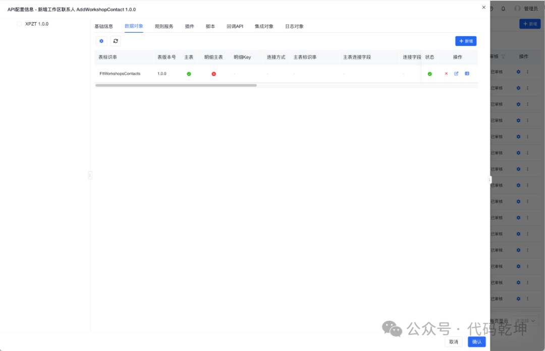Viewport: 545px width, 351px height.
Task: Click XPZT 1.0.0 tree label
Action: pos(37,24)
